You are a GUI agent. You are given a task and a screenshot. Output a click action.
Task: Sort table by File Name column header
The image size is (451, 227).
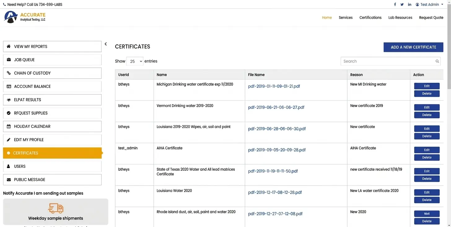296,75
